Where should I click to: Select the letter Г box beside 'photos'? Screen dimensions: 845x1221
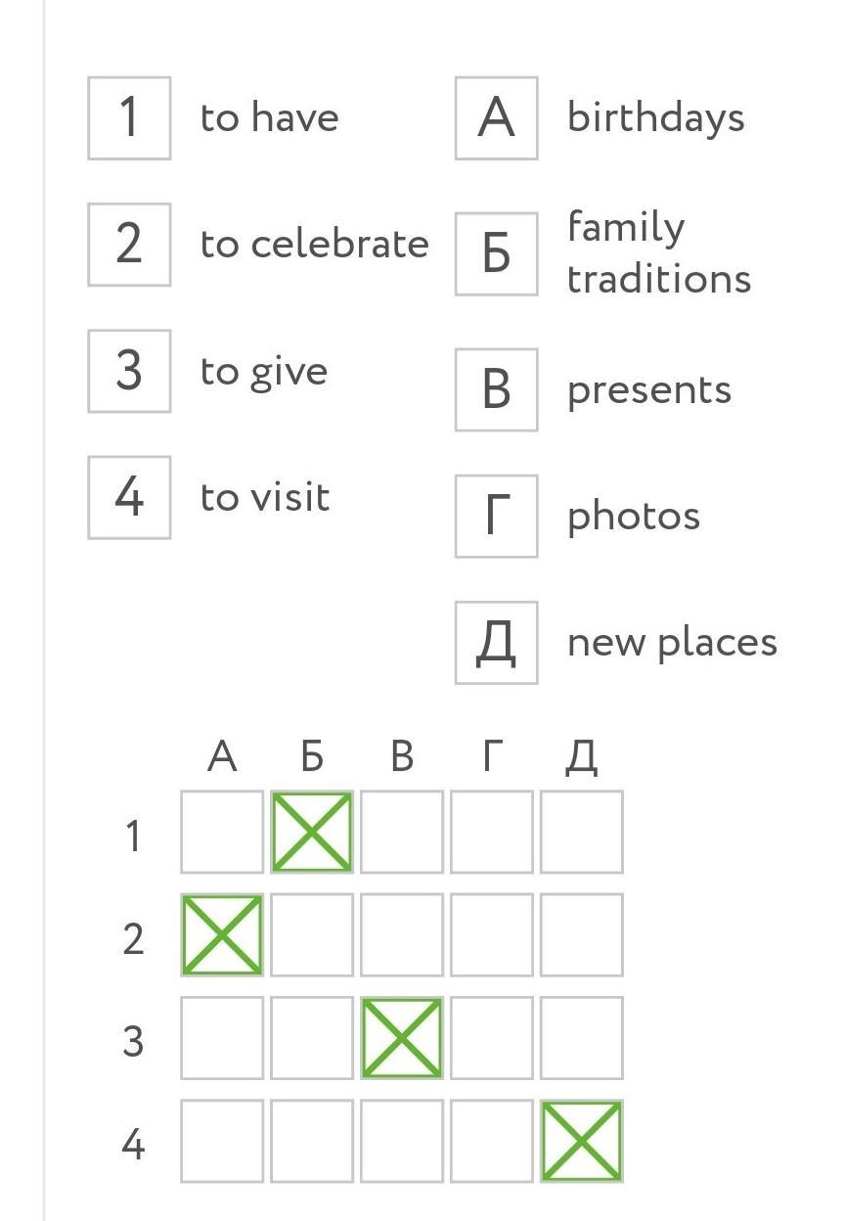[496, 516]
